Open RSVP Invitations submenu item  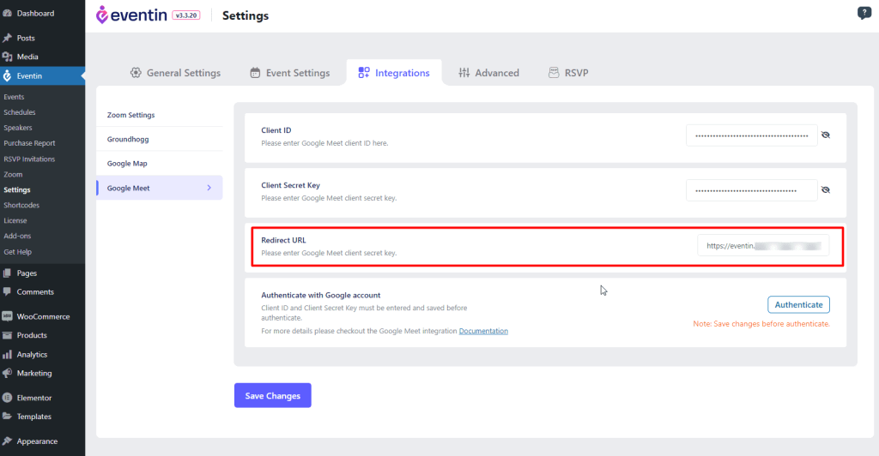(x=30, y=159)
